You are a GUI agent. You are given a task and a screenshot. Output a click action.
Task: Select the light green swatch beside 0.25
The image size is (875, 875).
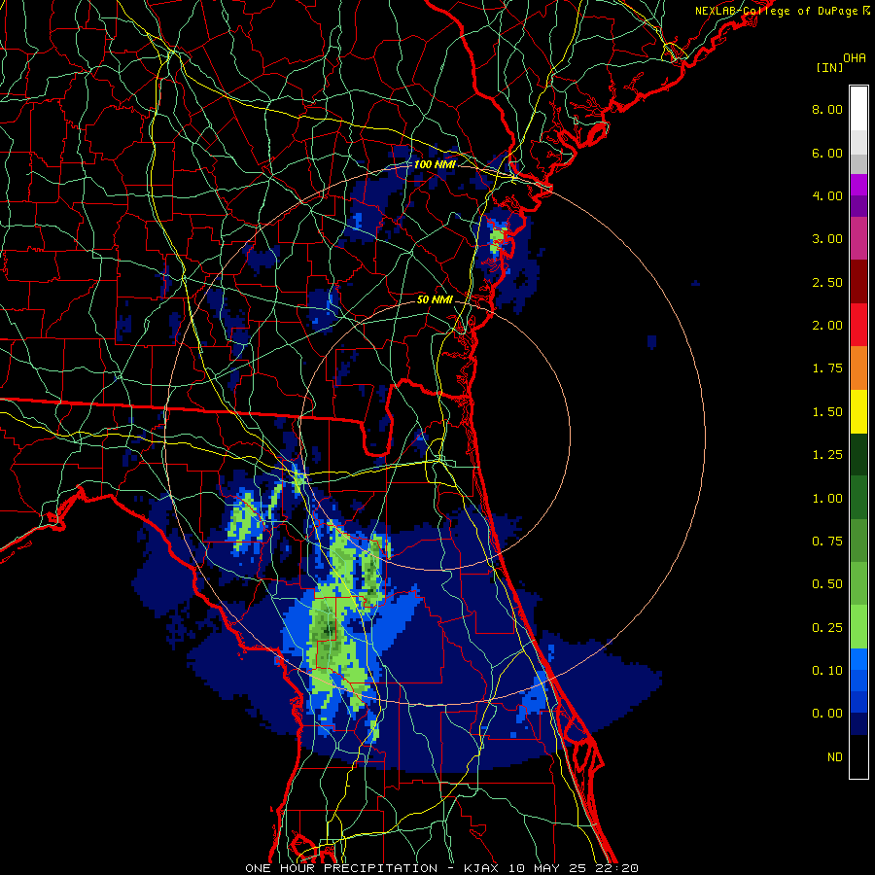click(x=858, y=627)
